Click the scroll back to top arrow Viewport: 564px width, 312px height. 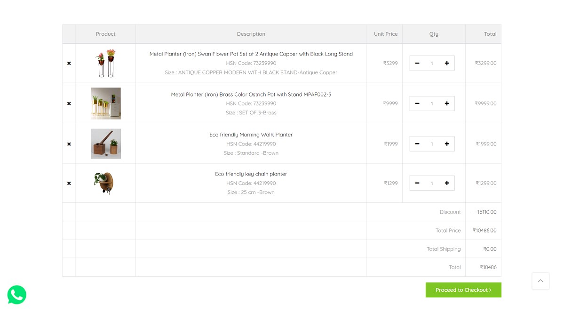point(540,281)
